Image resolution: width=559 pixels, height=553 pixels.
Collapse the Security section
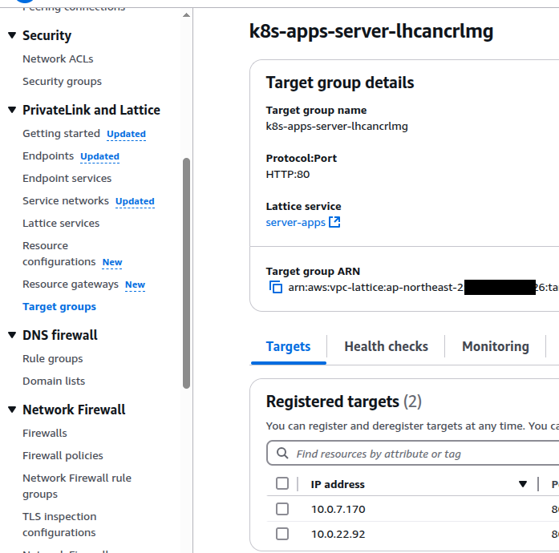point(12,35)
